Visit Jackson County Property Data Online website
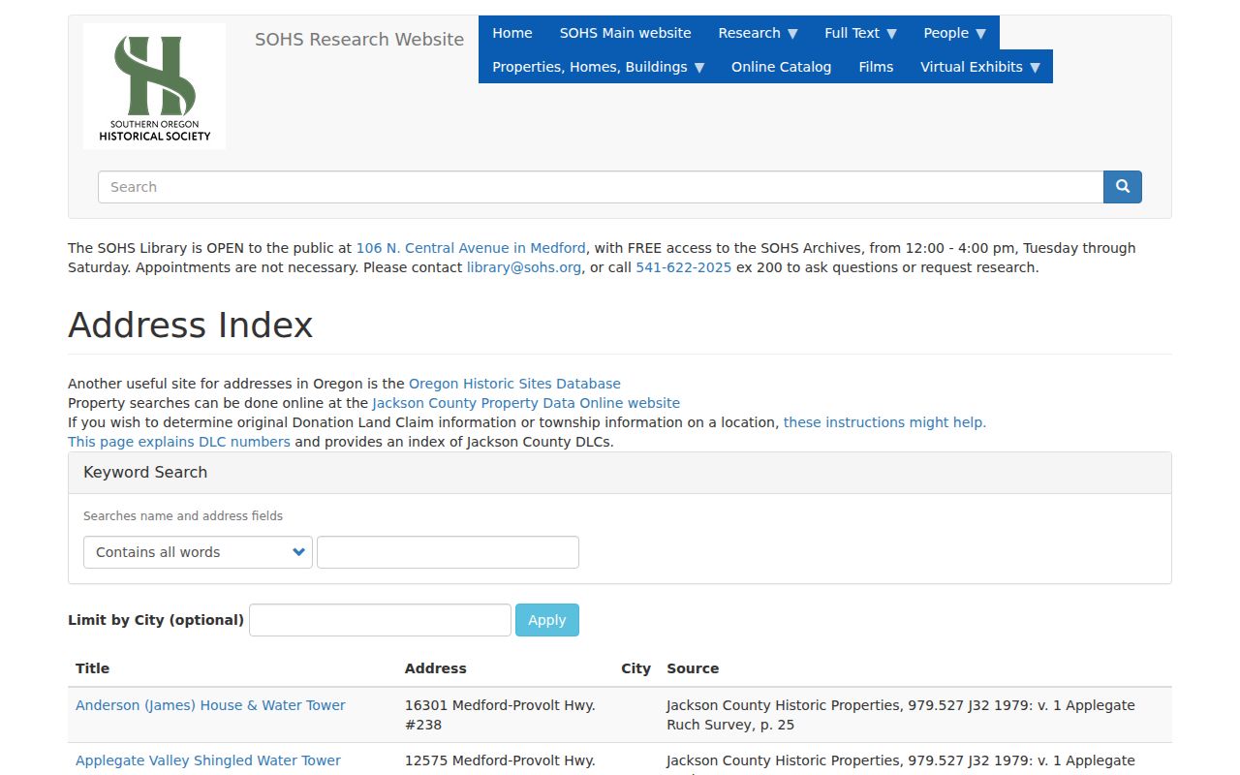The height and width of the screenshot is (775, 1240). 526,403
